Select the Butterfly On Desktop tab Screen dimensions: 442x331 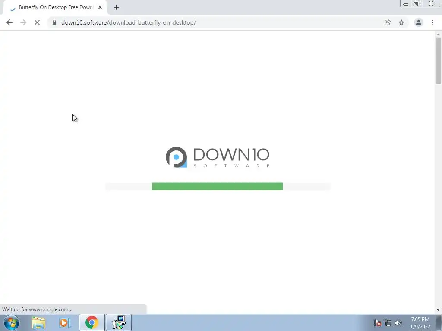[x=55, y=7]
